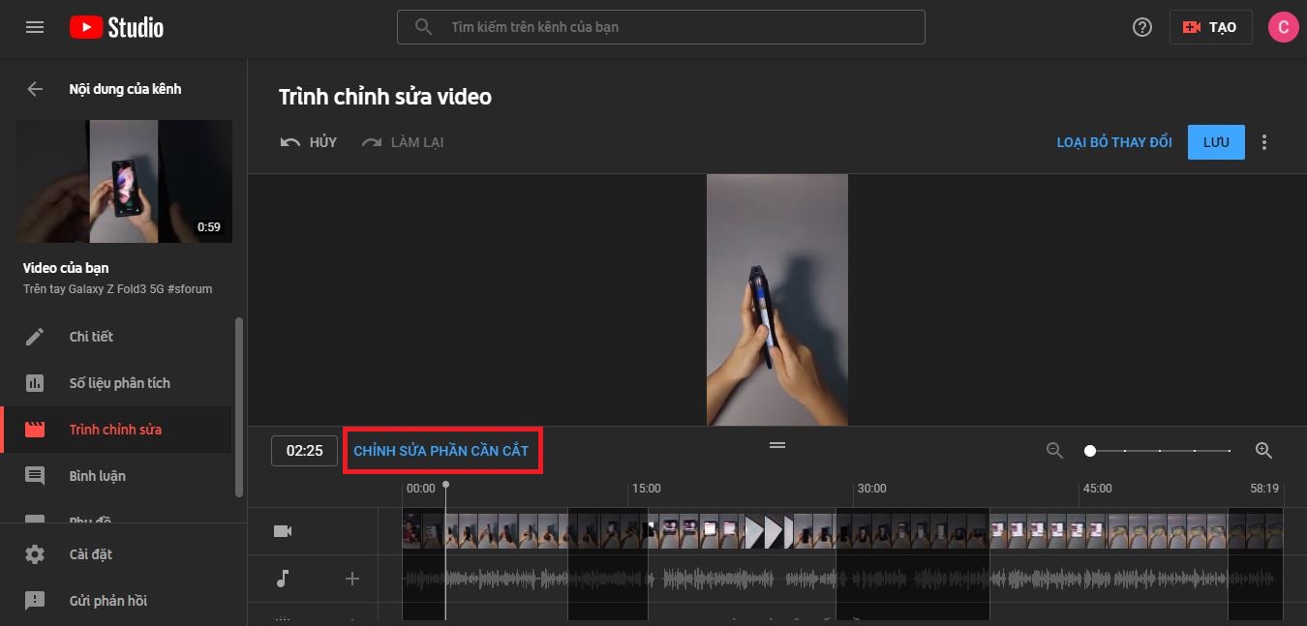Viewport: 1307px width, 626px height.
Task: Open the hamburger navigation menu
Action: [x=35, y=27]
